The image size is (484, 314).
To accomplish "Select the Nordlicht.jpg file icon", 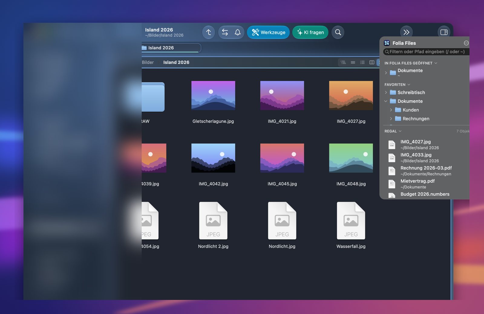I will 282,221.
